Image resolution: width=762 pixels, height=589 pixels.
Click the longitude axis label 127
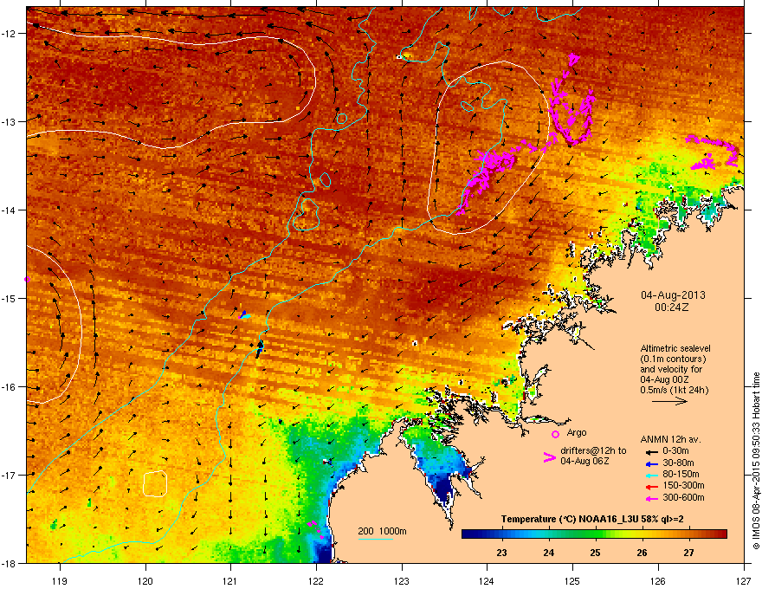coord(744,580)
